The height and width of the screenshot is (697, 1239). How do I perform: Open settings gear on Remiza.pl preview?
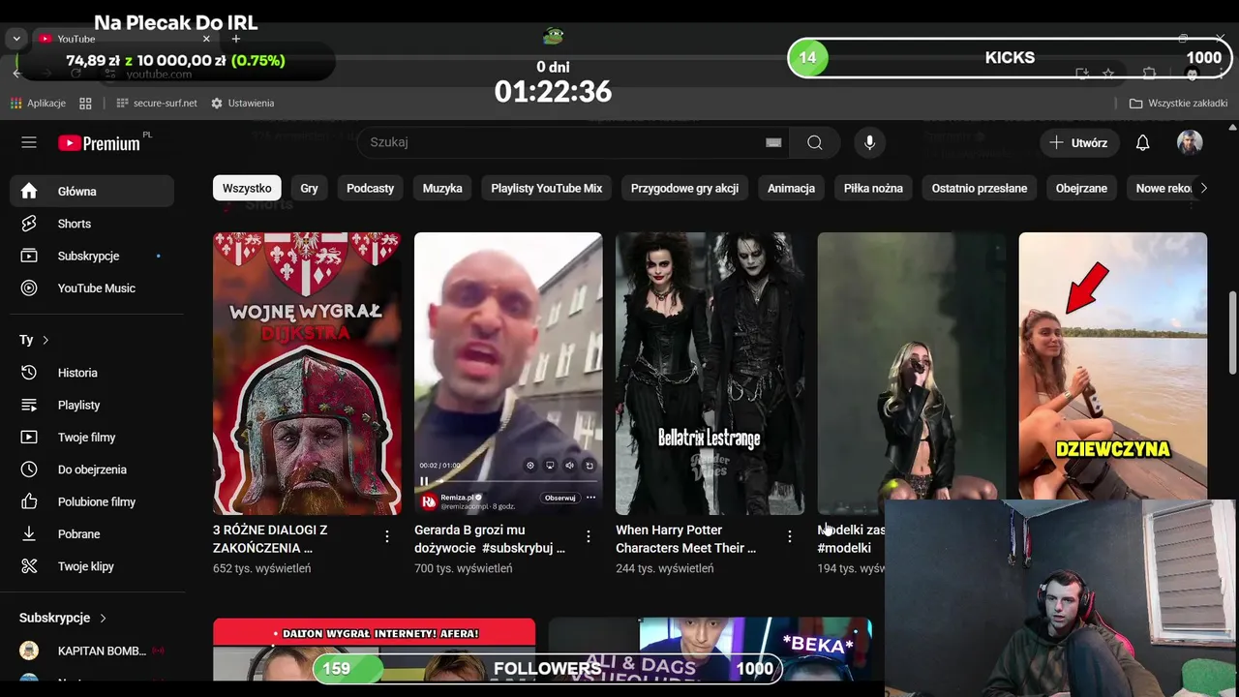(530, 466)
